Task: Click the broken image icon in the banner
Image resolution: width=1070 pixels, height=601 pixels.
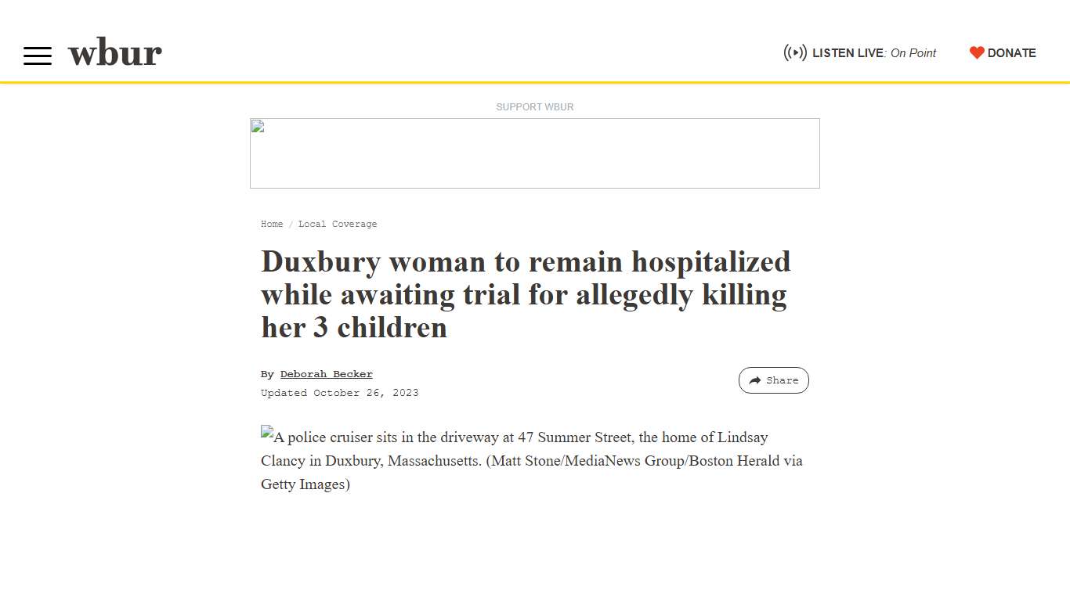Action: point(256,126)
